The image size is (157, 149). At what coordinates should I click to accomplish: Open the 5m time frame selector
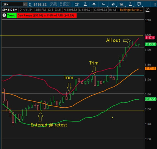pyautogui.click(x=104, y=4)
